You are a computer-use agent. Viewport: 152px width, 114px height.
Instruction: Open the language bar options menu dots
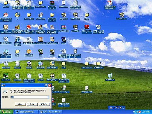click(x=124, y=108)
